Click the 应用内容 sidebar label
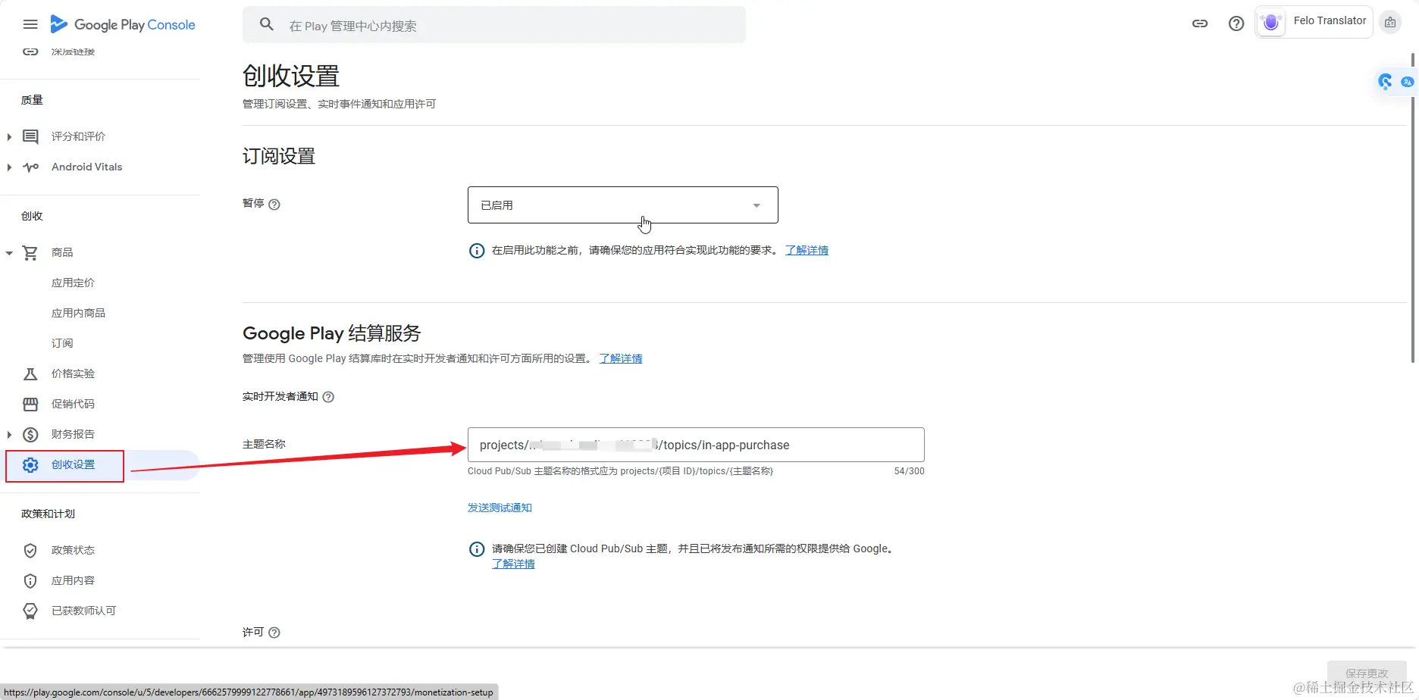Image resolution: width=1419 pixels, height=700 pixels. 74,580
